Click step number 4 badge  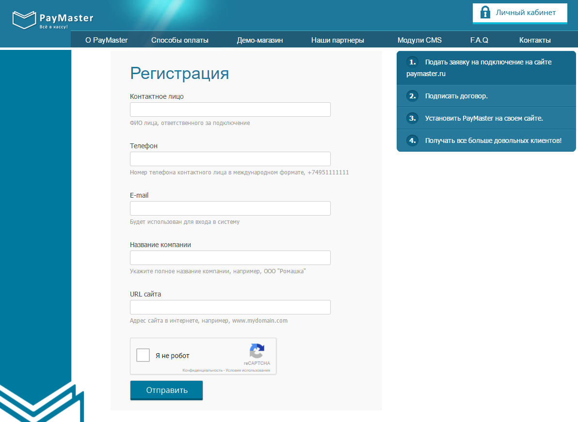pyautogui.click(x=412, y=141)
